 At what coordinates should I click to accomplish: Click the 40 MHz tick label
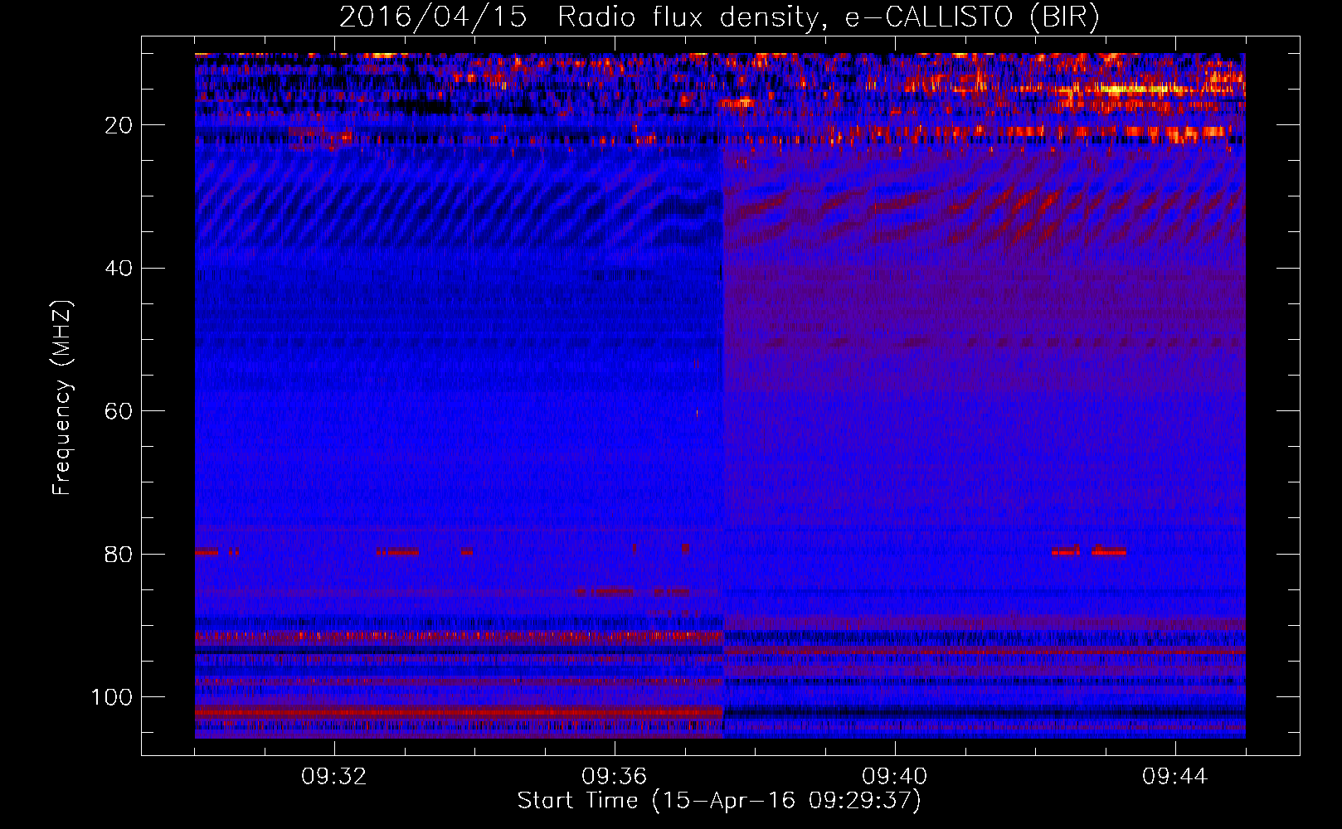pos(119,269)
